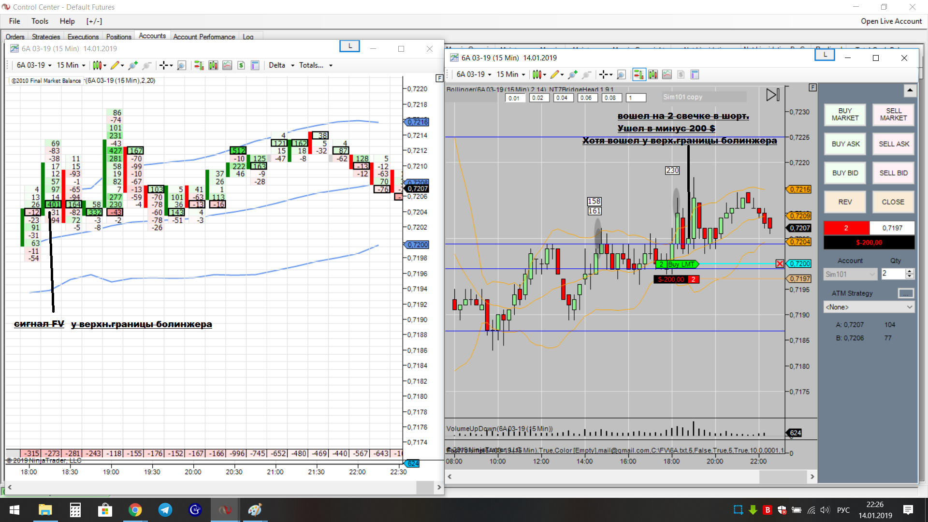Open the Tools menu
The width and height of the screenshot is (928, 522).
40,21
